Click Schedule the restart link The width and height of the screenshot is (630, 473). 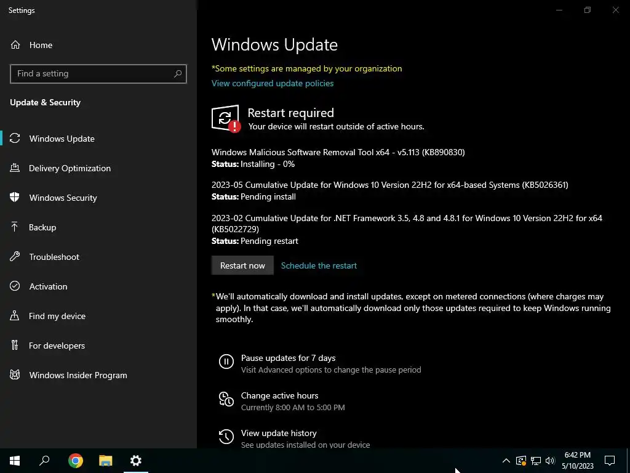(x=319, y=265)
